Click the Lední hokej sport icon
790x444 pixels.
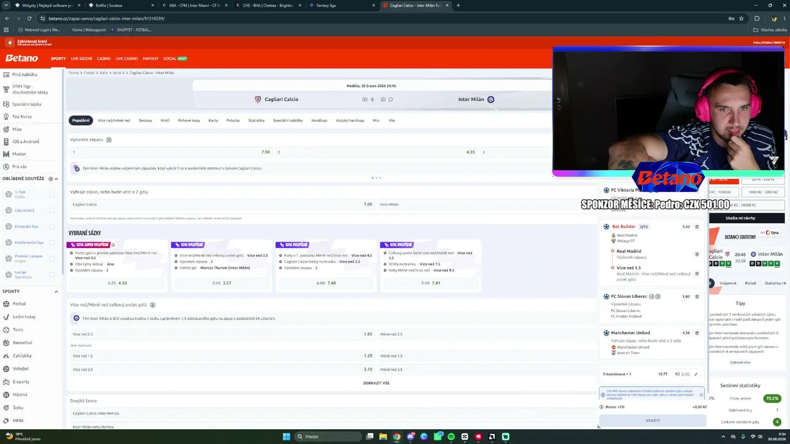click(6, 317)
